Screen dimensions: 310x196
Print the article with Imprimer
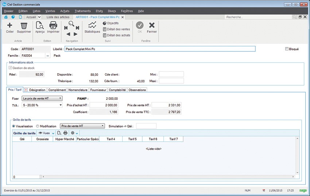(53, 26)
